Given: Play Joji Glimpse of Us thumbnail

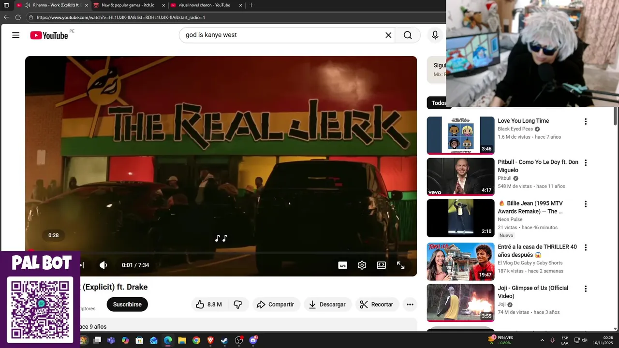Looking at the screenshot, I should click(460, 303).
